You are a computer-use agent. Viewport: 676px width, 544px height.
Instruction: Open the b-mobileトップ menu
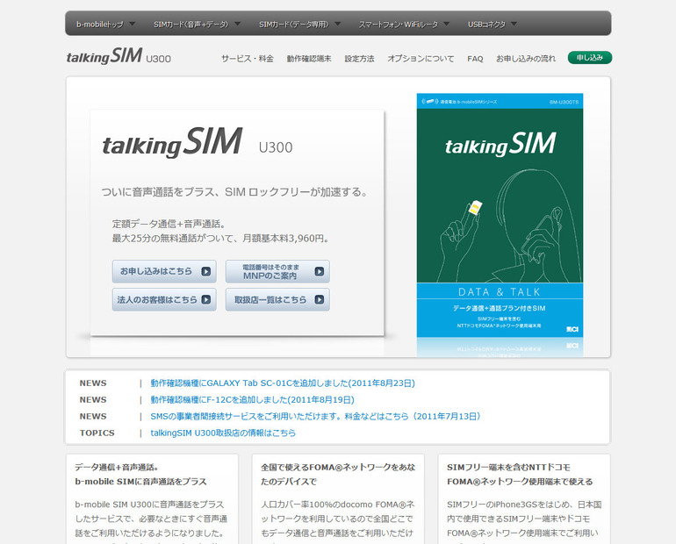coord(99,25)
